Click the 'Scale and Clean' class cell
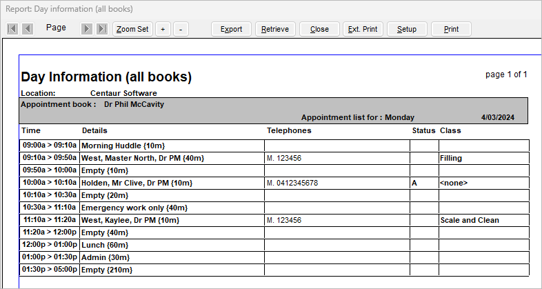 pos(484,220)
